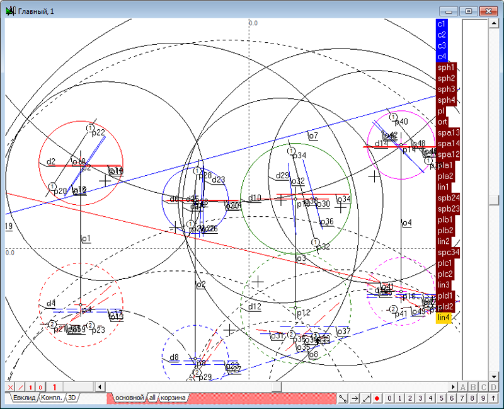The height and width of the screenshot is (409, 504).
Task: Click digit button 3 in bottom-right row
Action: pos(420,398)
